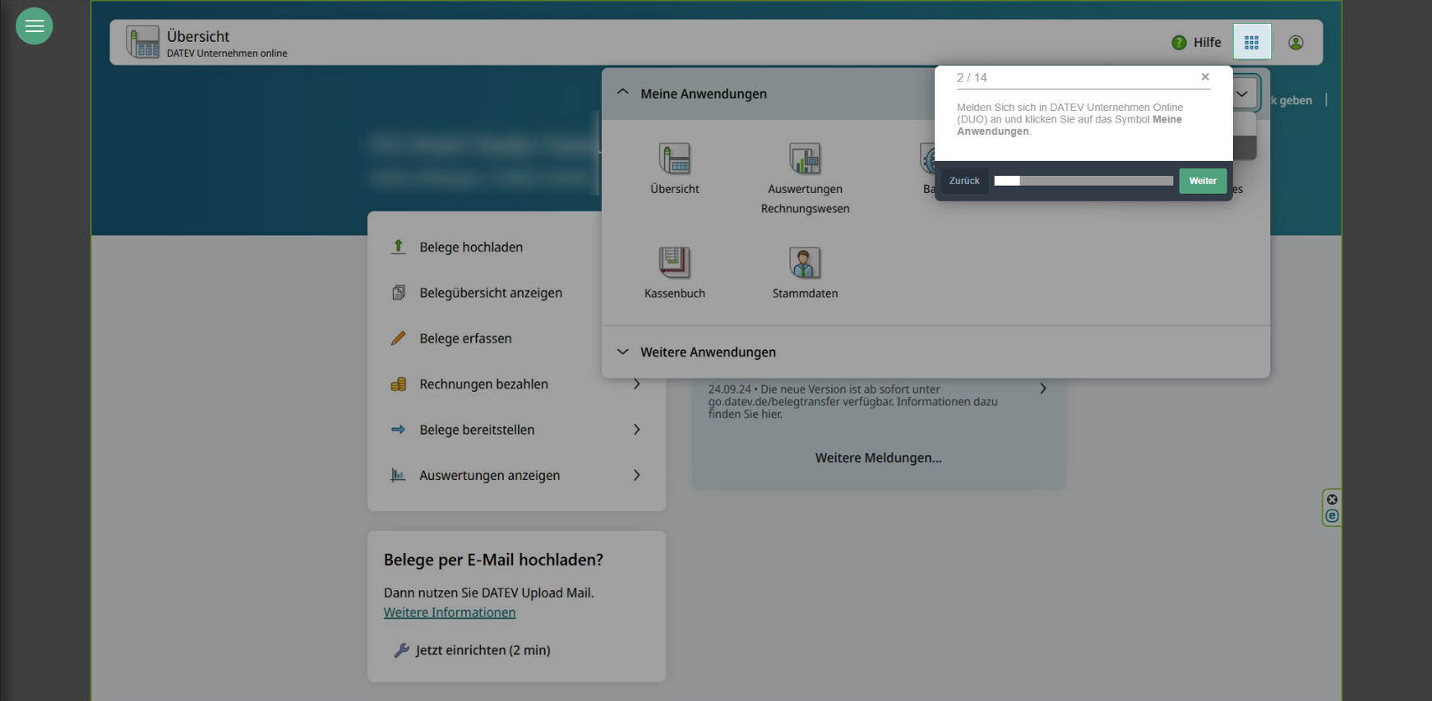Open the green hamburger menu
Viewport: 1432px width, 701px height.
pos(34,26)
